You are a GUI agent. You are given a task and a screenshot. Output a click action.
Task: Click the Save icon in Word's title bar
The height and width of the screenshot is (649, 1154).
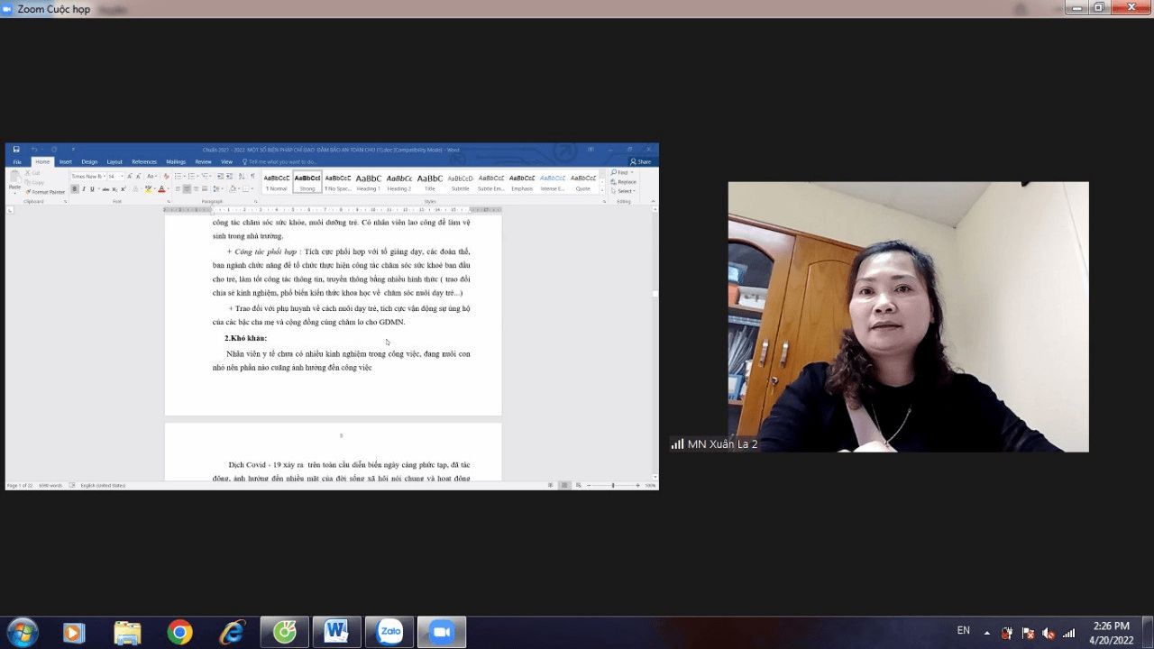tap(16, 150)
